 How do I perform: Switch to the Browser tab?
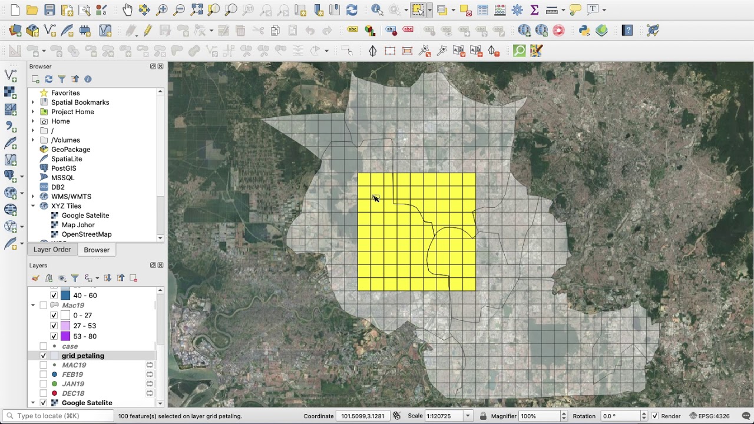[x=97, y=250]
